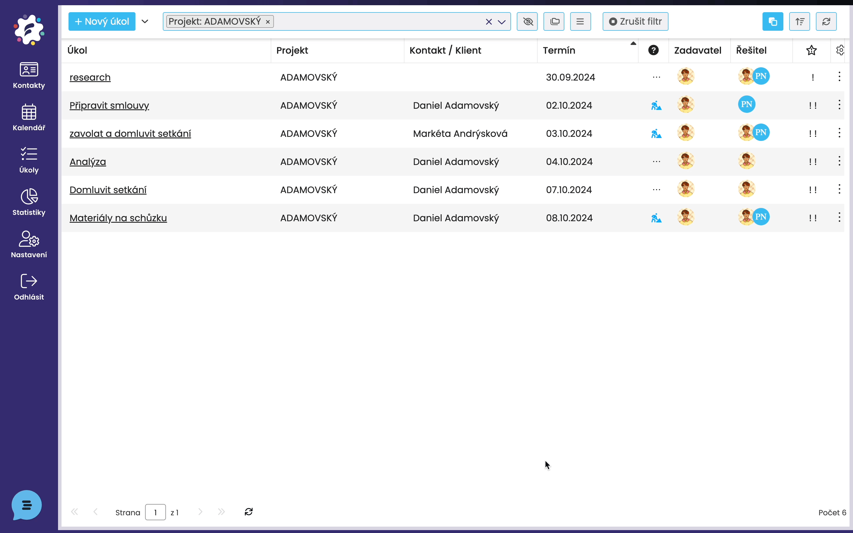Image resolution: width=853 pixels, height=533 pixels.
Task: Click the Zrušit filtr button
Action: pyautogui.click(x=635, y=21)
